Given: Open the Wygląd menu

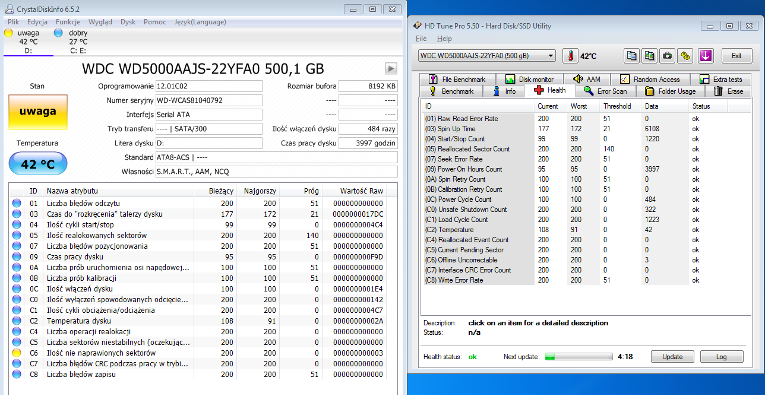Looking at the screenshot, I should click(100, 22).
